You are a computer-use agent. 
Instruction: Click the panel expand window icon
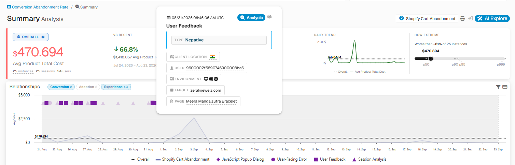click(504, 87)
